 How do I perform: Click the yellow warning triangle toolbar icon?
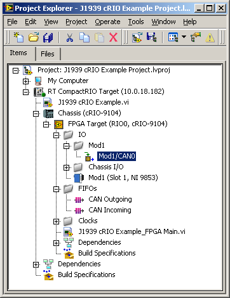coord(210,38)
